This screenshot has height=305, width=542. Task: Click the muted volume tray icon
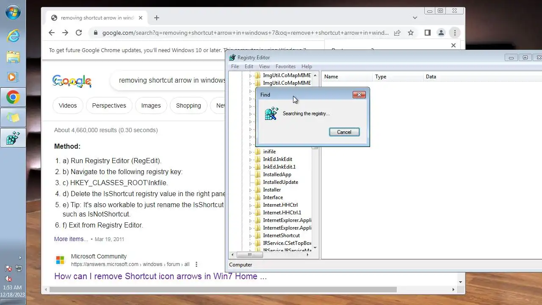[8, 278]
